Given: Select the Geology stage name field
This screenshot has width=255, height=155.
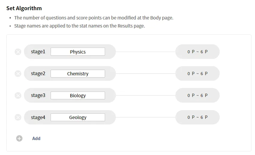Looking at the screenshot, I should [78, 117].
